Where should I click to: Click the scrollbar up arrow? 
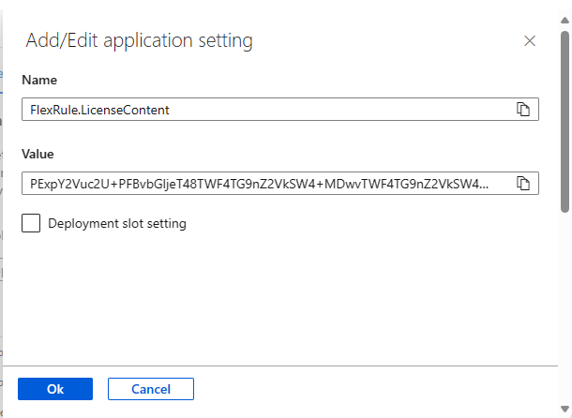pos(565,21)
